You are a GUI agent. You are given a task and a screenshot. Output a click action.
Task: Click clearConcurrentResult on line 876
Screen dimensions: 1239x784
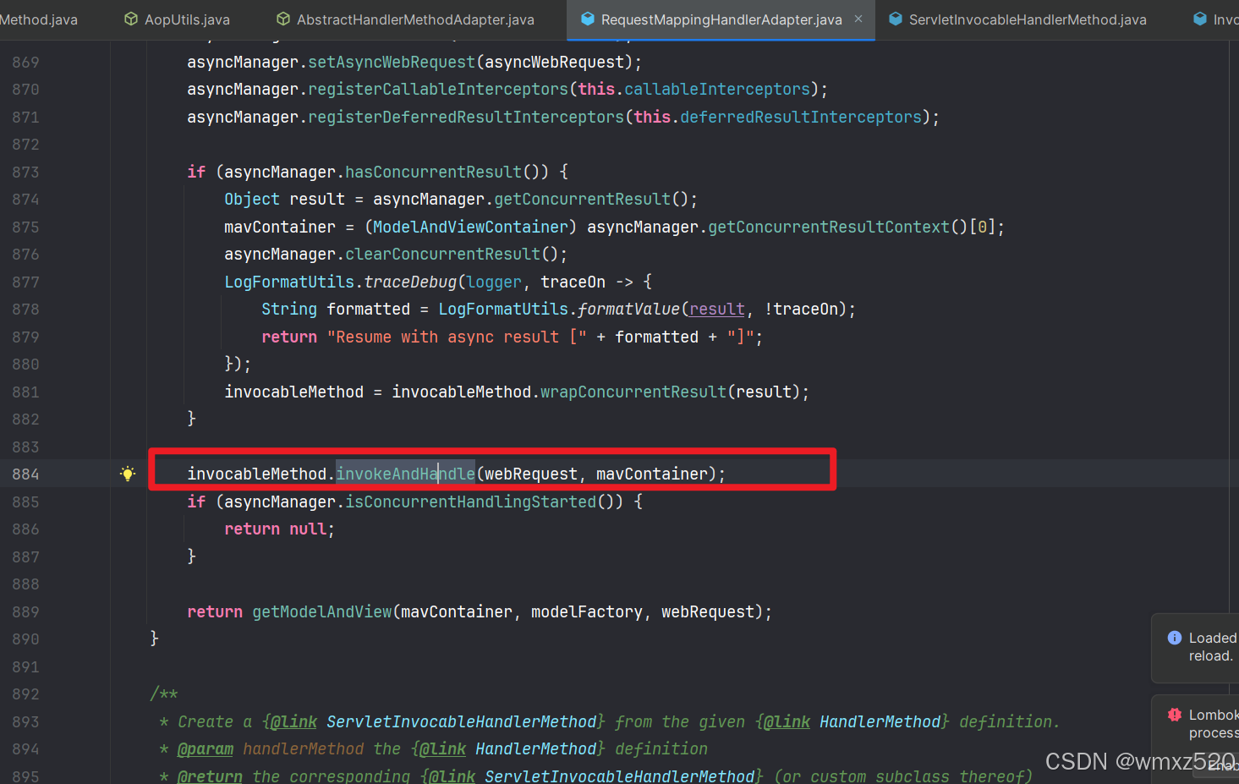click(443, 255)
